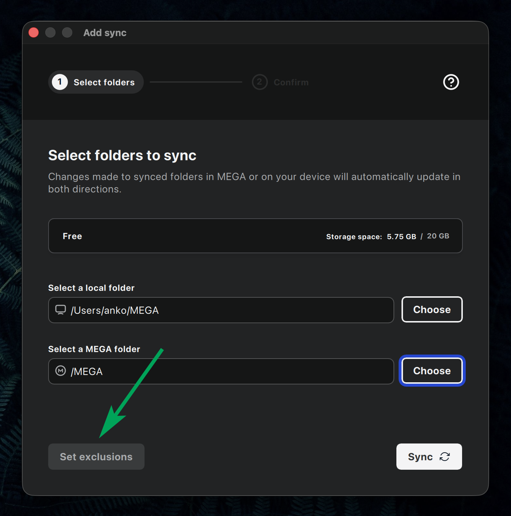Open the help question mark icon

pos(451,82)
